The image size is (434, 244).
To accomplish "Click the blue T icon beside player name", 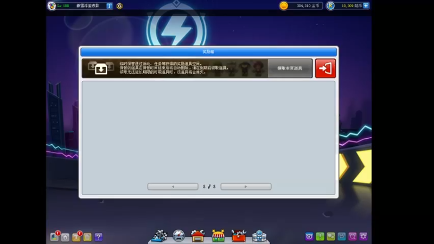I will [110, 6].
